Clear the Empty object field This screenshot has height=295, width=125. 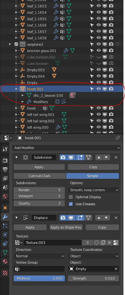[x=116, y=269]
